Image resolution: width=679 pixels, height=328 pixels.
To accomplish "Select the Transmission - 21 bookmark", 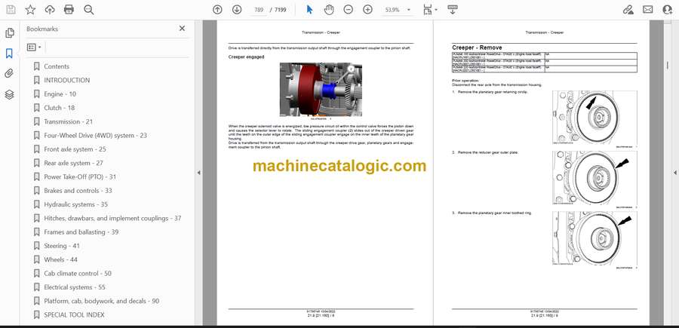I will pyautogui.click(x=69, y=121).
